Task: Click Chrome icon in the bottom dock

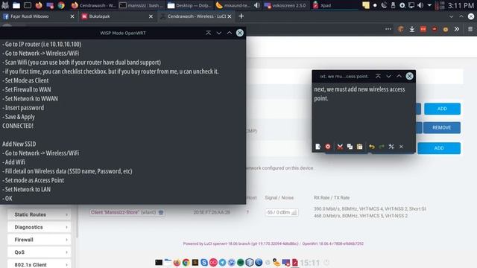Action: [x=186, y=262]
